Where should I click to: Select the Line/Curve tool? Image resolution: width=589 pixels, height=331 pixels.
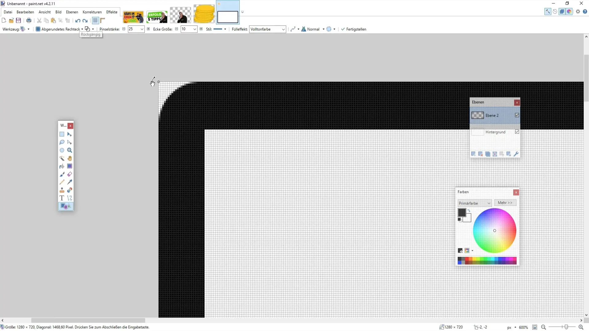[70, 198]
